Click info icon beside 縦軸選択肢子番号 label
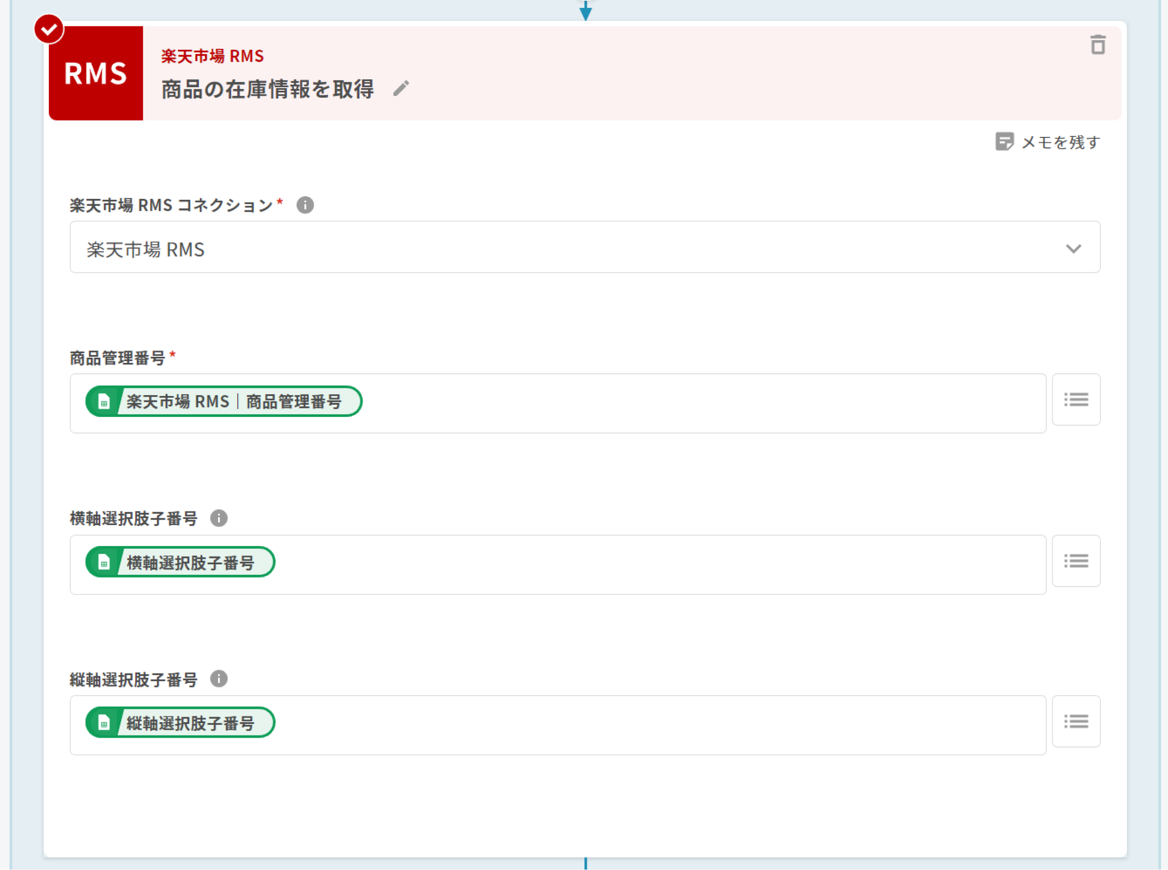The width and height of the screenshot is (1168, 870). click(x=219, y=679)
